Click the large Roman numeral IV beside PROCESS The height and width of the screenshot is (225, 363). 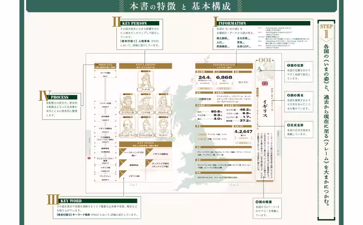coord(45,96)
